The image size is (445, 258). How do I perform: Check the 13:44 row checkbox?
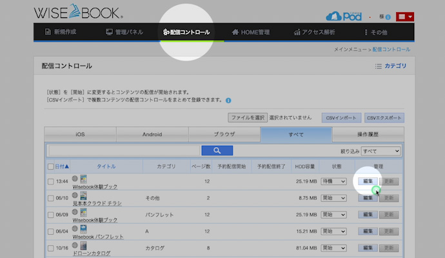click(x=50, y=181)
